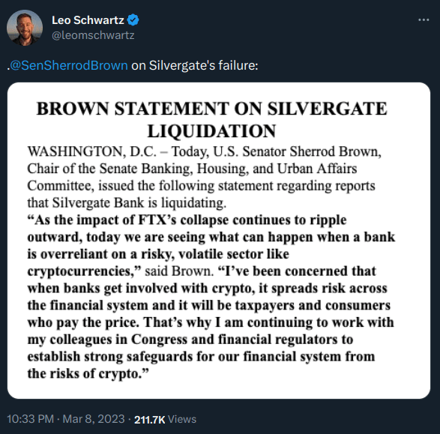Viewport: 440px width, 434px height.
Task: Open the three-dot more options menu
Action: pyautogui.click(x=424, y=20)
